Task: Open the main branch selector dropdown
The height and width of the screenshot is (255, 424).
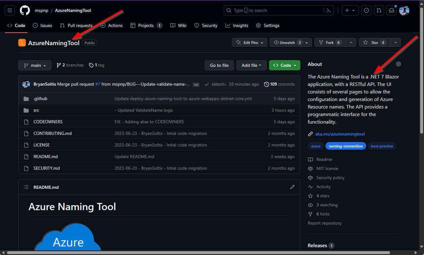Action: coord(35,65)
